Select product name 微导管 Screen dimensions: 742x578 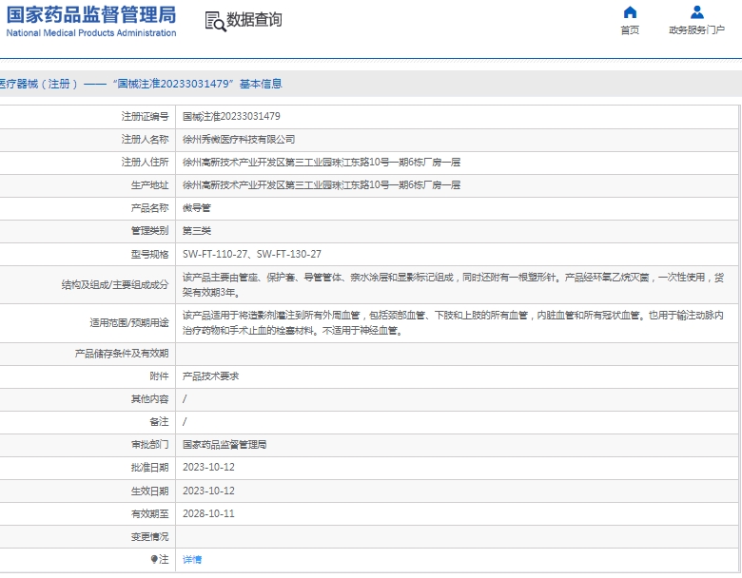197,208
